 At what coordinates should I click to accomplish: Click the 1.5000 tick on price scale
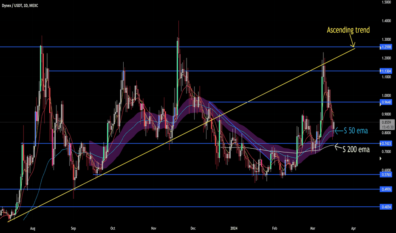tap(386, 2)
